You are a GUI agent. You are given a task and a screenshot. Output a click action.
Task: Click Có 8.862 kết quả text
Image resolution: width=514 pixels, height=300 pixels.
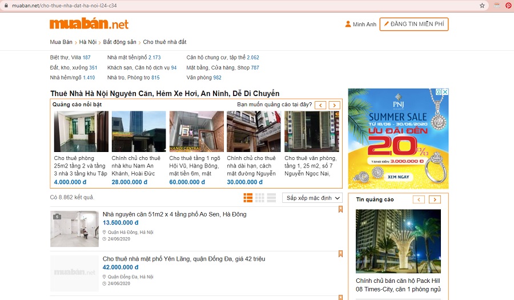pyautogui.click(x=72, y=197)
